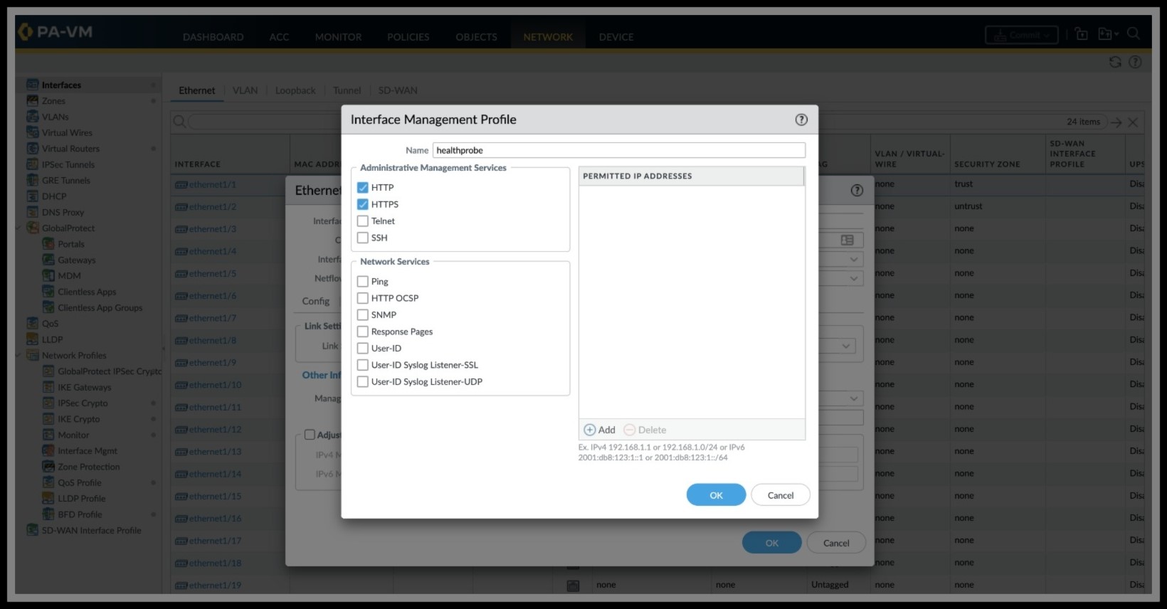Check the SNMP option
1167x609 pixels.
pyautogui.click(x=363, y=315)
